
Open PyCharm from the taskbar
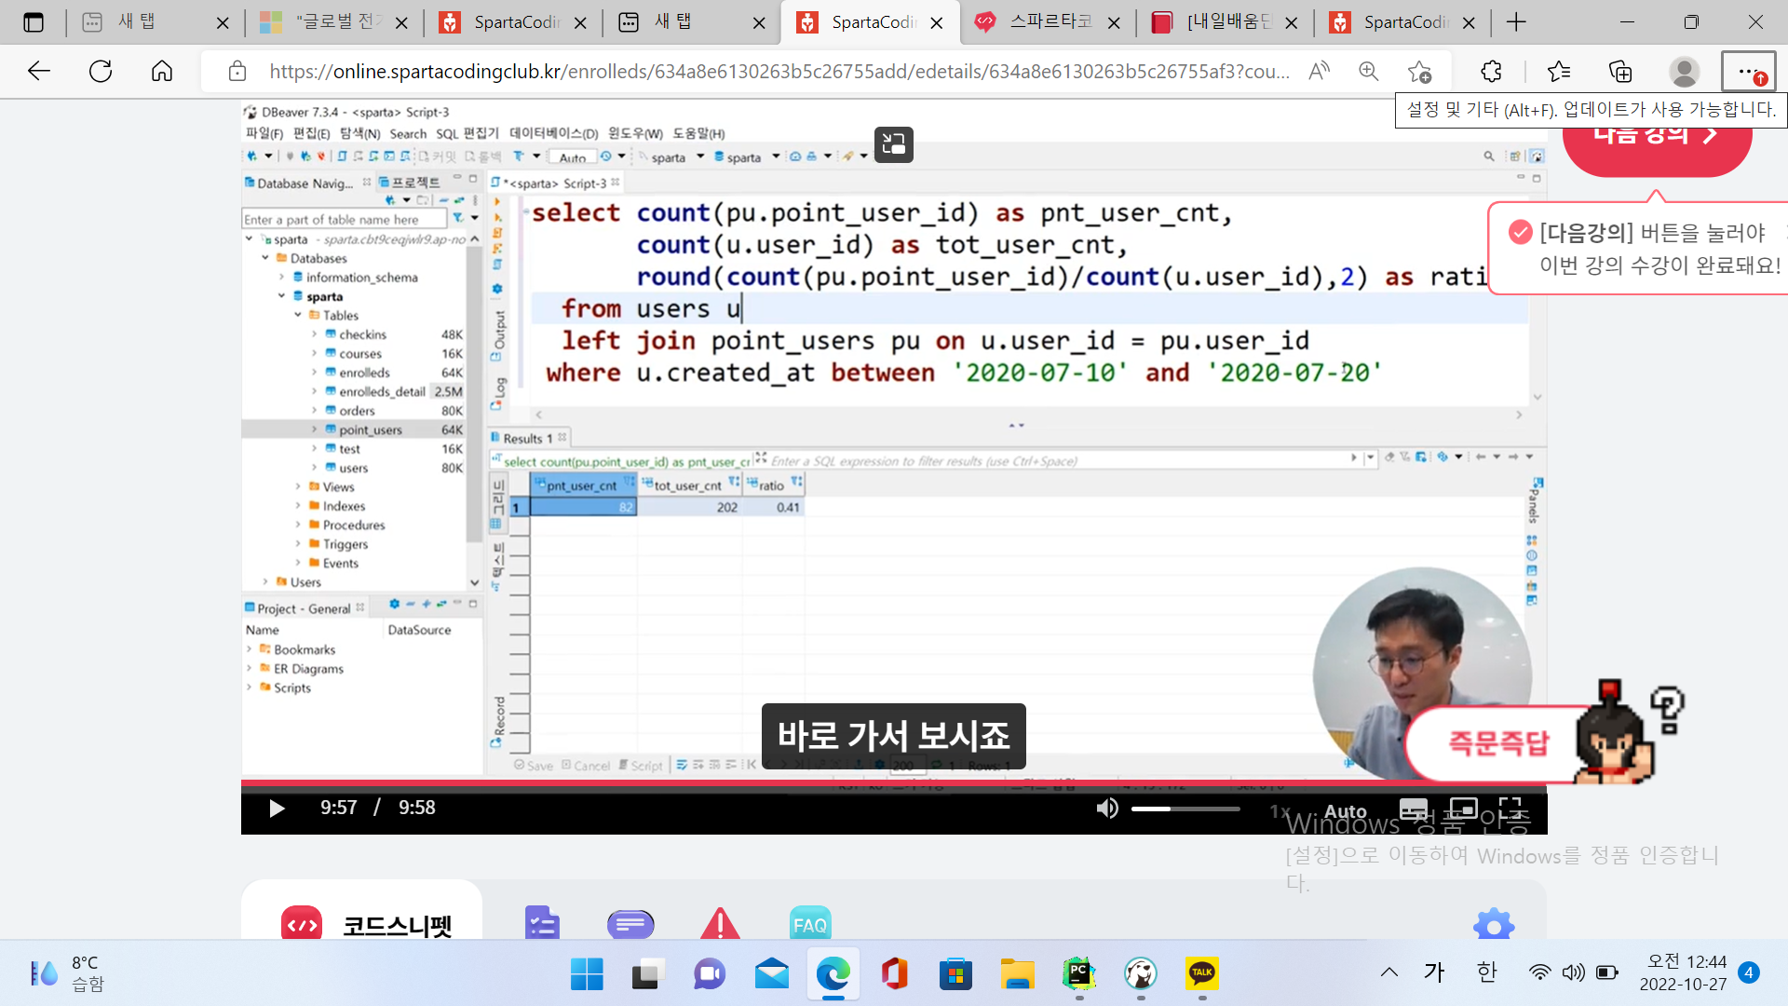click(1078, 974)
